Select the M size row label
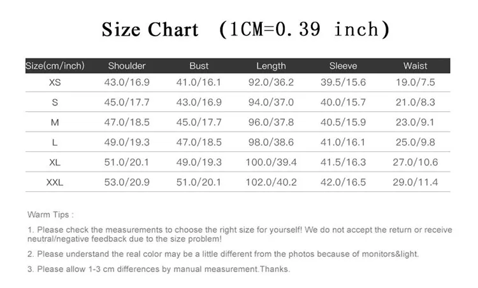The width and height of the screenshot is (478, 288). click(x=55, y=122)
